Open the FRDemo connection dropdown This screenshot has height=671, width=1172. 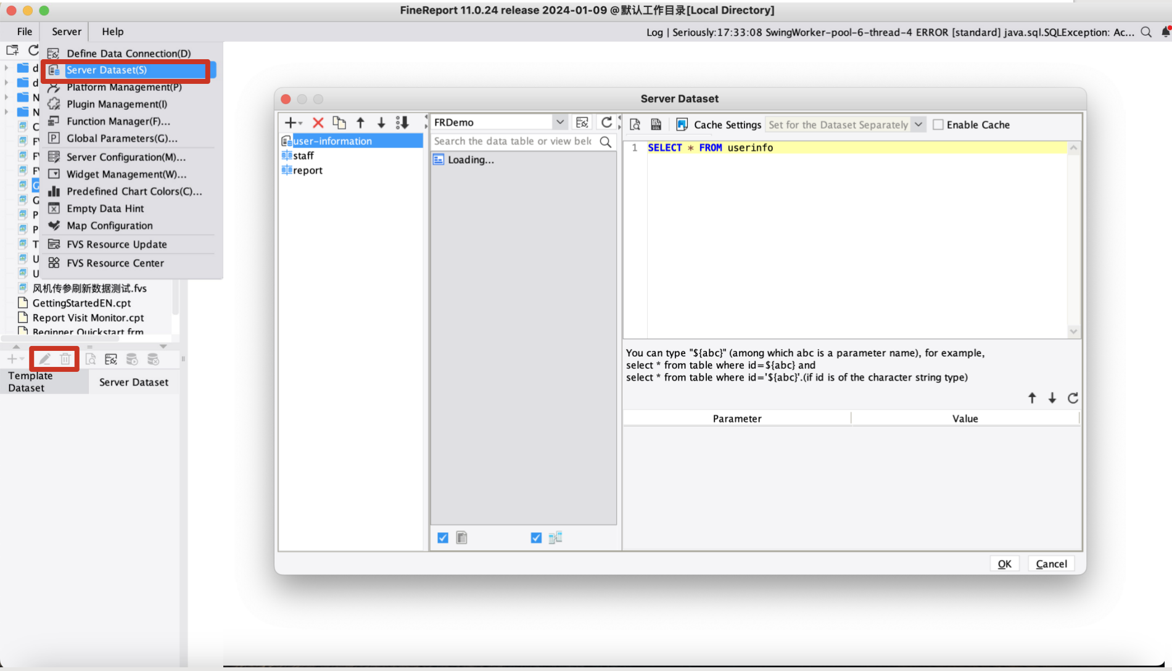pos(559,121)
